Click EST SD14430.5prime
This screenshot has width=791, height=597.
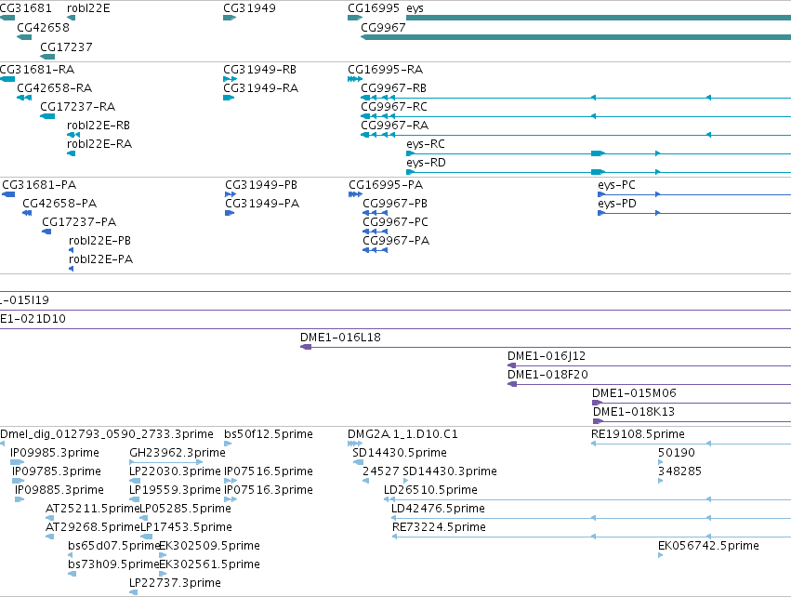(x=400, y=453)
